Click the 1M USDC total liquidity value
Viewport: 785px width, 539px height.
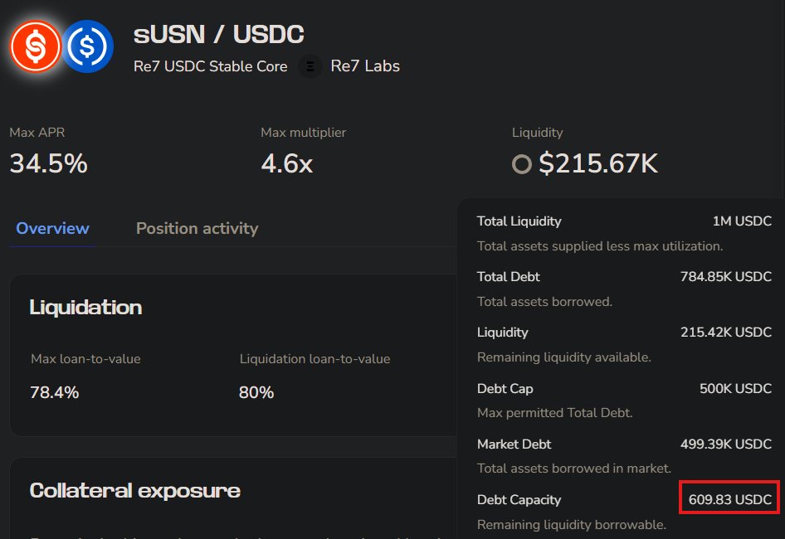742,221
